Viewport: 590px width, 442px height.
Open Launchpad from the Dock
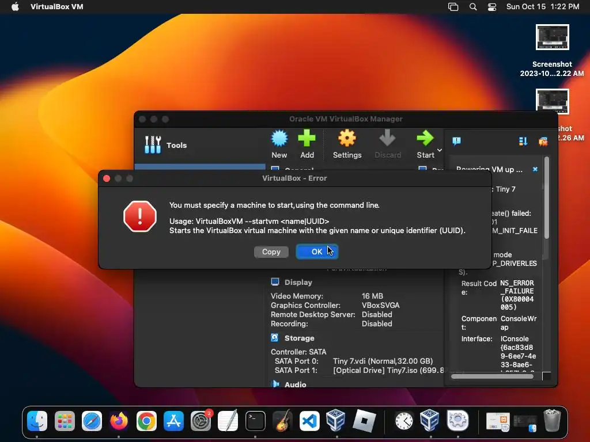click(65, 421)
